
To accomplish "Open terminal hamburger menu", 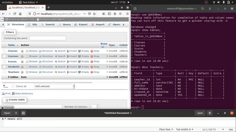I will pyautogui.click(x=210, y=9).
